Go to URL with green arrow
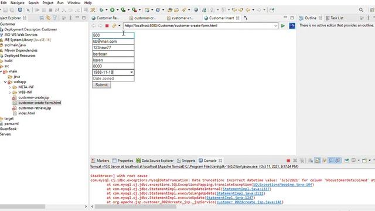Image resolution: width=375 pixels, height=211 pixels. click(x=283, y=26)
